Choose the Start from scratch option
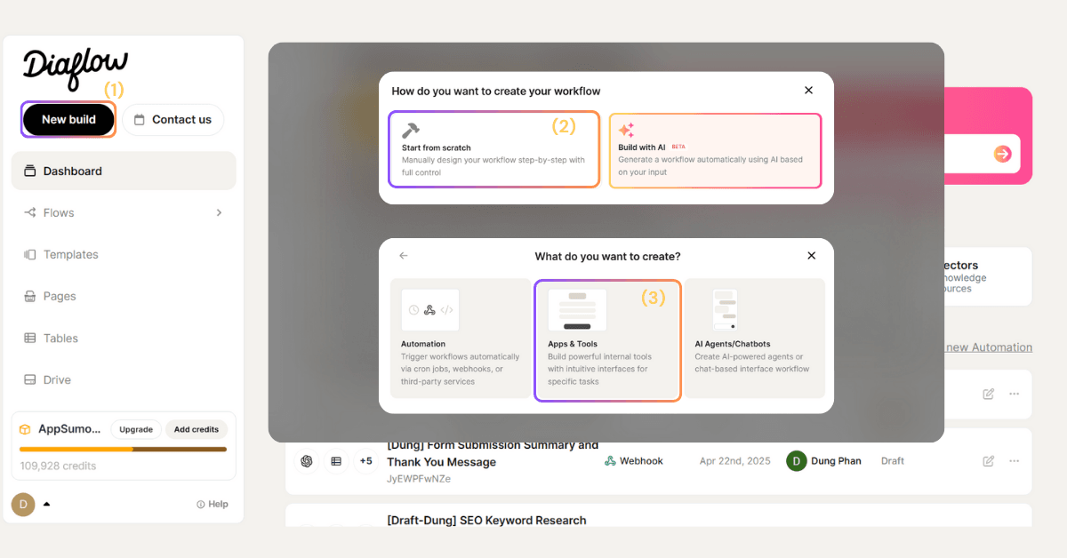 tap(493, 149)
